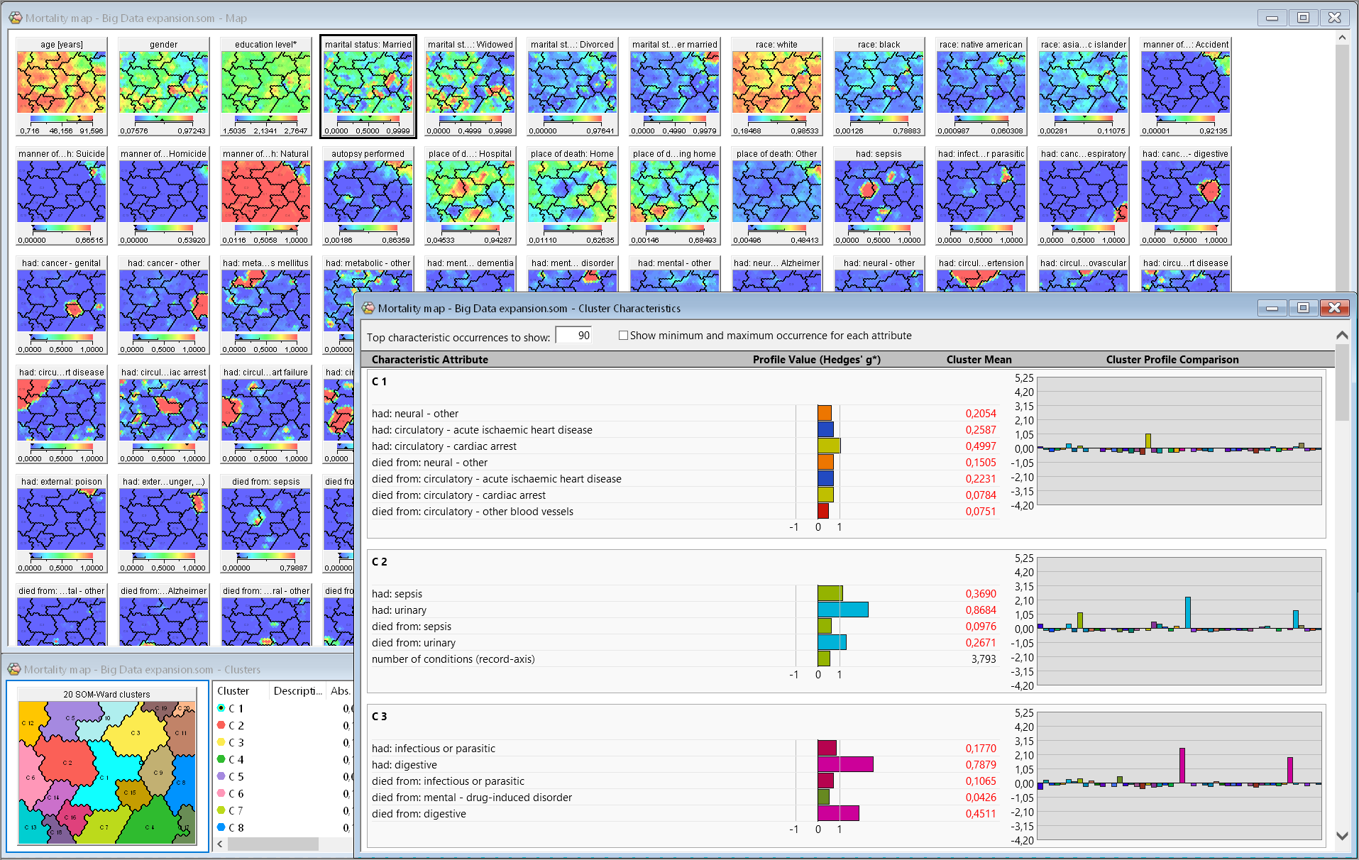Enable show minimum and maximum occurrence checkbox
Screen dimensions: 1359x860
pos(623,336)
